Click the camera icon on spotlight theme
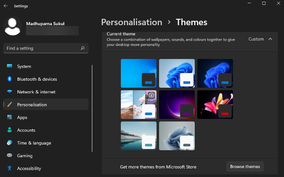This screenshot has height=177, width=284. pos(151,95)
